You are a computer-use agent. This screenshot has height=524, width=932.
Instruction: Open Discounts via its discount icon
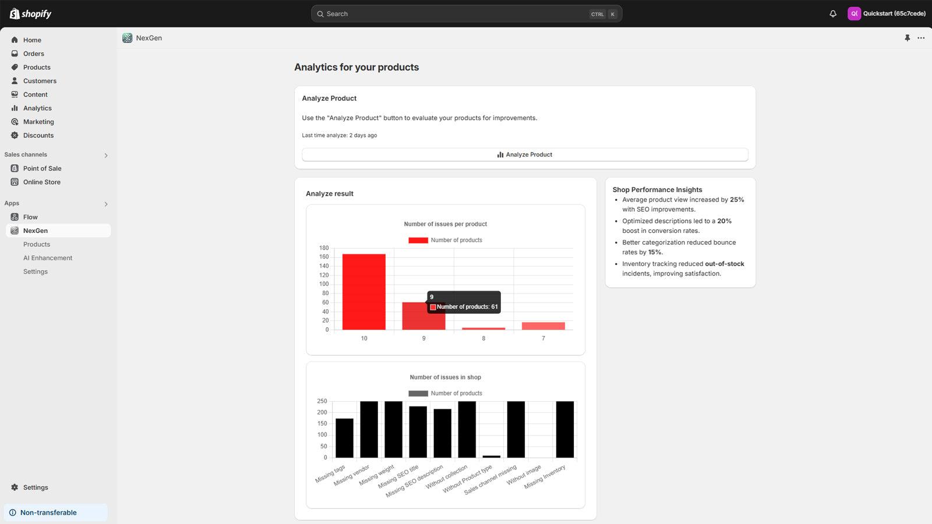14,135
